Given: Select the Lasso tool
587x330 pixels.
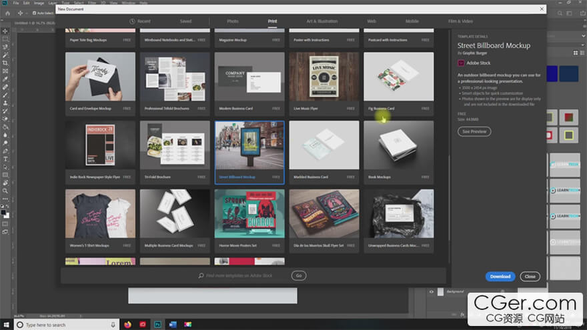Looking at the screenshot, I should [x=5, y=47].
